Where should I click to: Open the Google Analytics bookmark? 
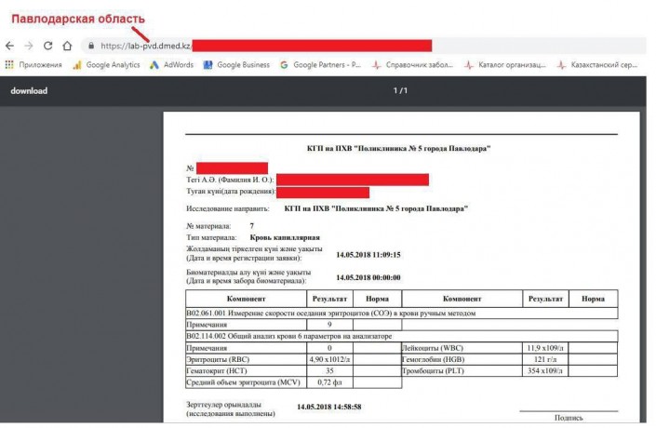tap(105, 65)
